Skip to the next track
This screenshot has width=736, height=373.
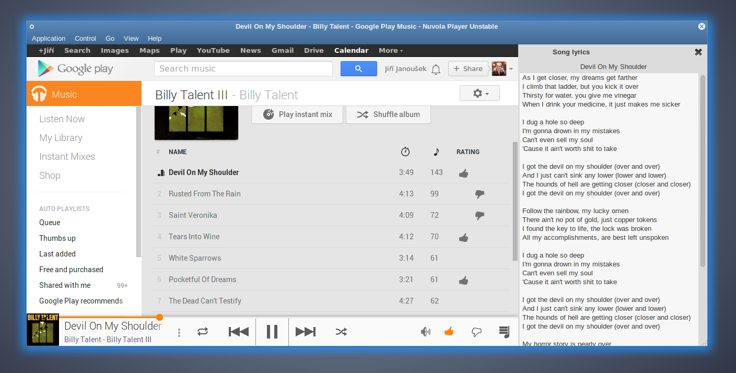[x=306, y=331]
